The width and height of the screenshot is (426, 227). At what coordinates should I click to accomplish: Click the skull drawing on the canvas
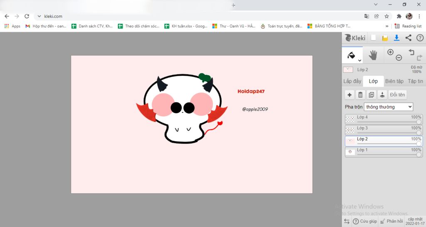point(182,108)
